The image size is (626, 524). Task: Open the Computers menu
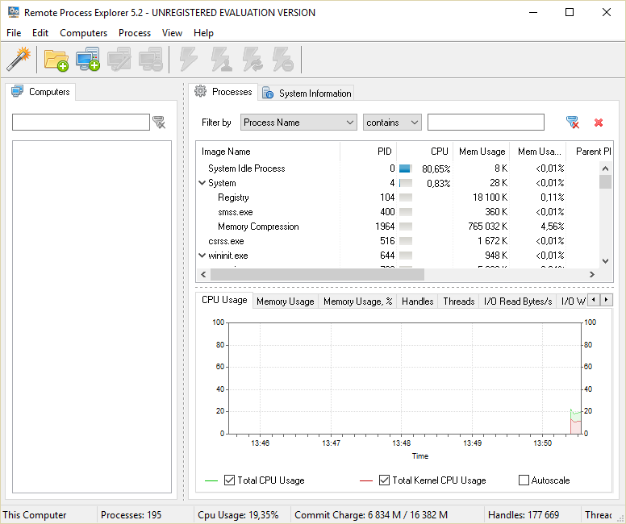coord(83,33)
